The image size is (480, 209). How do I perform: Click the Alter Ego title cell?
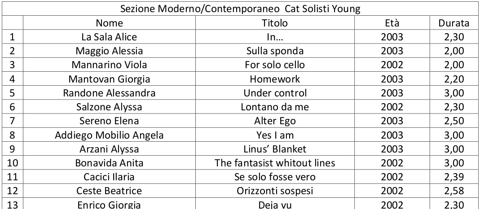click(x=275, y=121)
